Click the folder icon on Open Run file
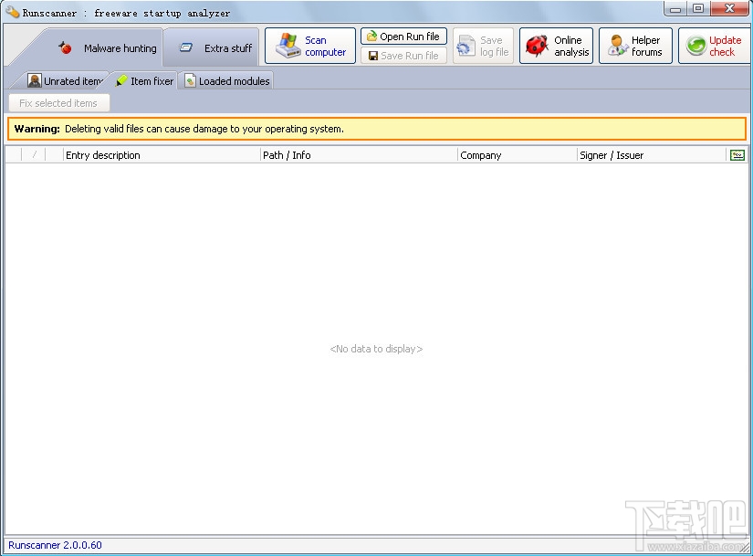The width and height of the screenshot is (753, 556). 371,37
